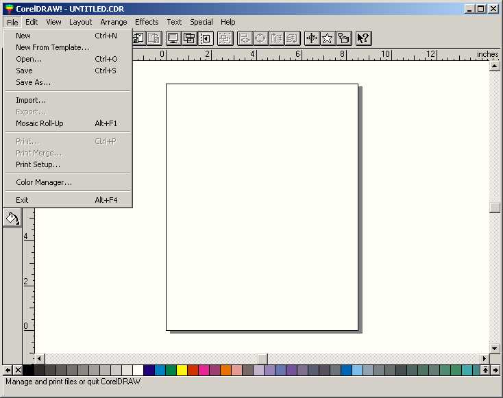The width and height of the screenshot is (503, 398).
Task: Click Color Manager menu entry
Action: click(x=44, y=182)
